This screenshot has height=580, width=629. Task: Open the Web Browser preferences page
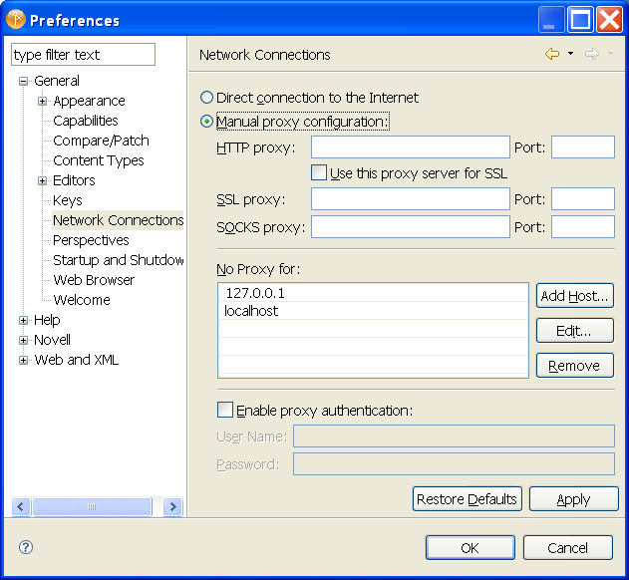pos(94,280)
